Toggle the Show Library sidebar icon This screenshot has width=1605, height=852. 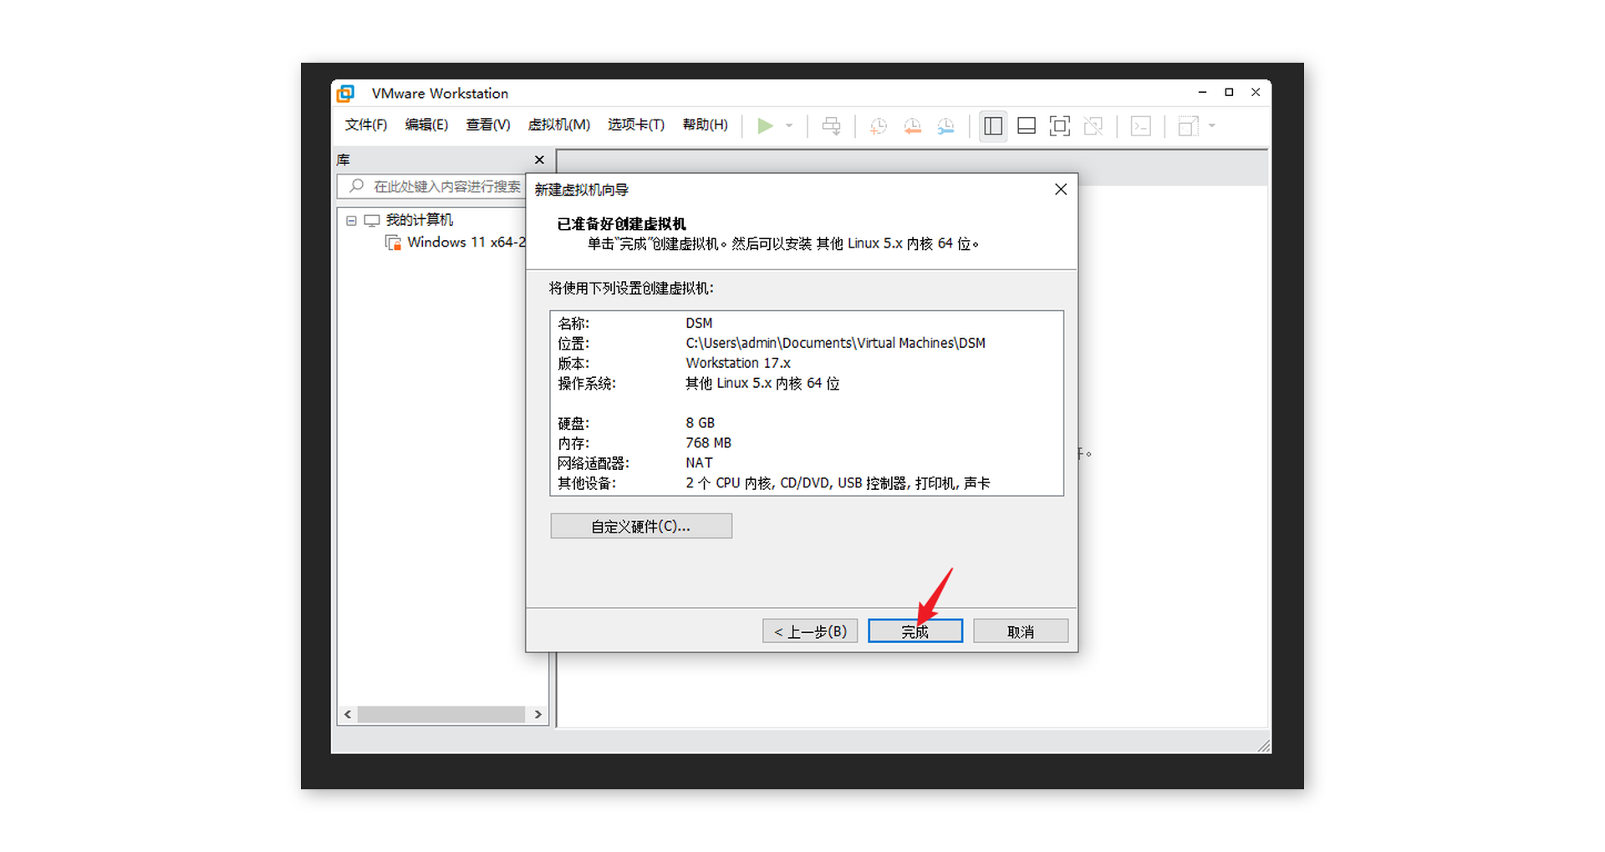[993, 125]
